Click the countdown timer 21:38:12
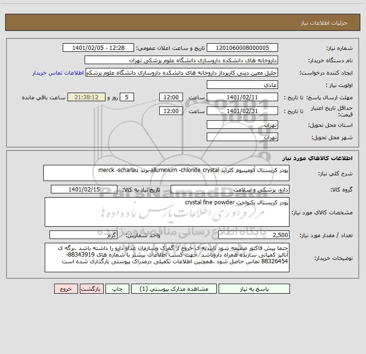 87,97
